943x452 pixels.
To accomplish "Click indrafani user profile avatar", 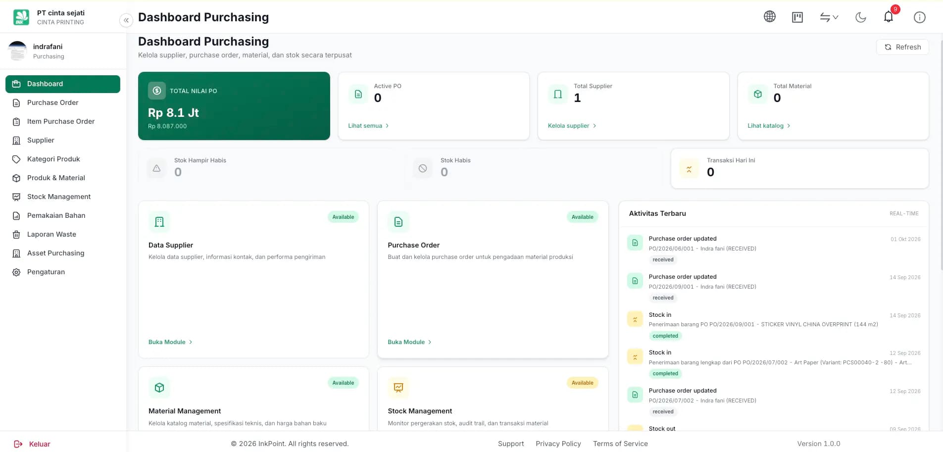I will (18, 51).
